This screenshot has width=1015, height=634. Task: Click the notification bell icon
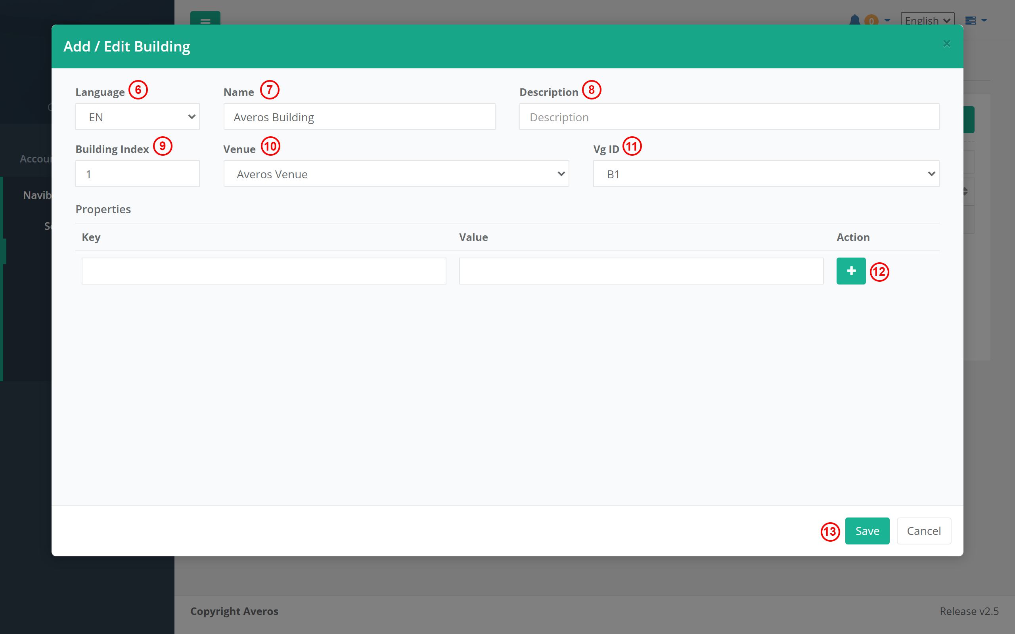tap(854, 20)
